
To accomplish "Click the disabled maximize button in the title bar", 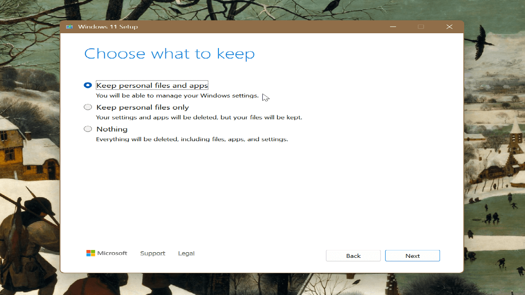I will pyautogui.click(x=421, y=27).
